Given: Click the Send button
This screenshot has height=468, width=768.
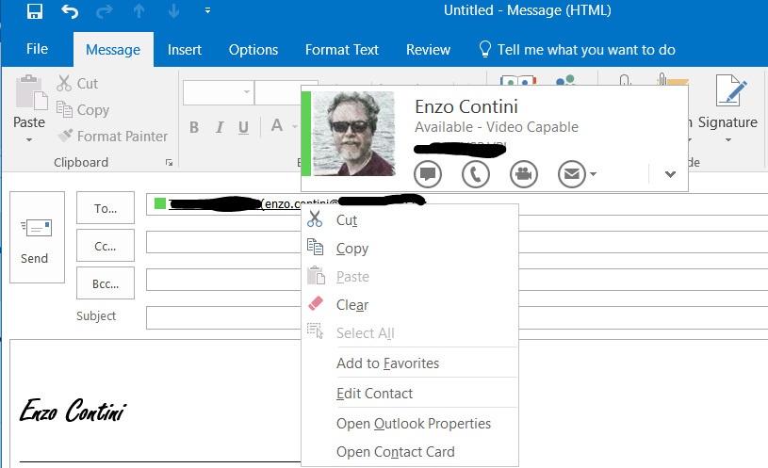Looking at the screenshot, I should [x=36, y=237].
